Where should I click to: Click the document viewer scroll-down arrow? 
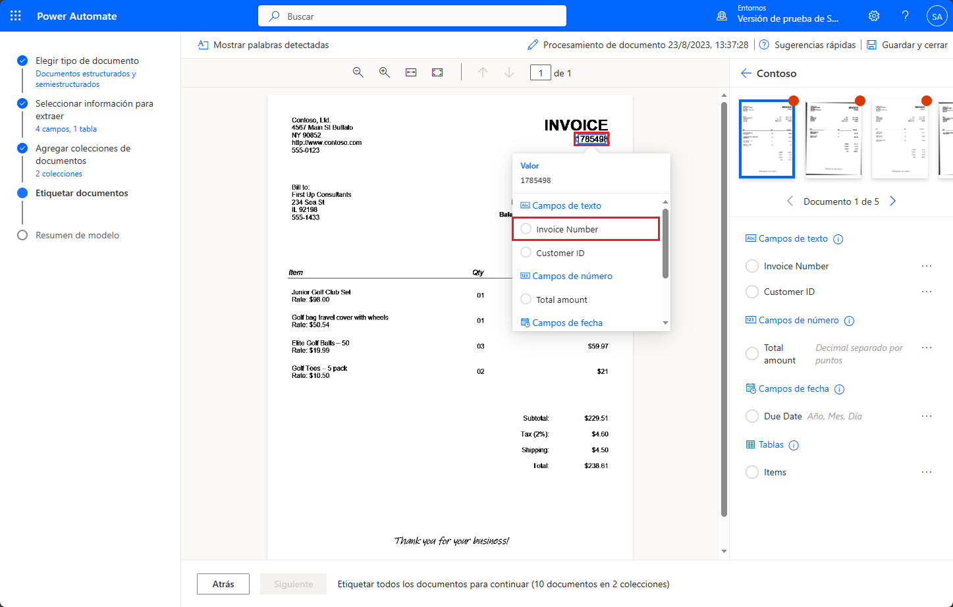pos(724,552)
